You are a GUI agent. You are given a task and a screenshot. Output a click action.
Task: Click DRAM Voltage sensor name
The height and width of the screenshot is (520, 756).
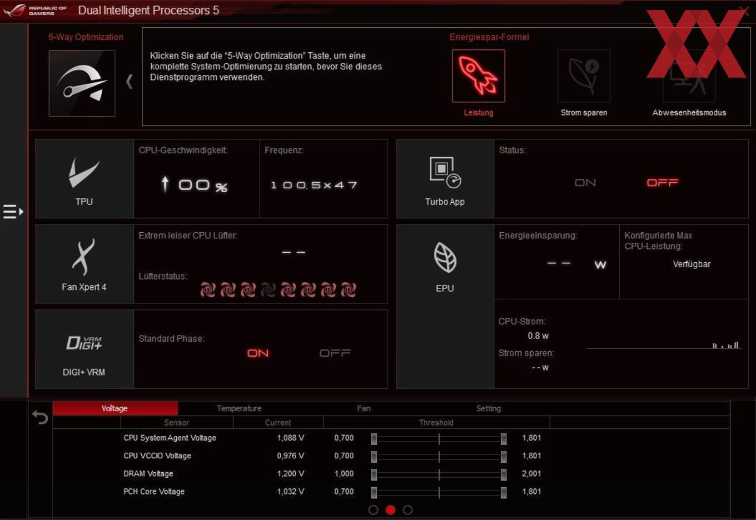click(148, 473)
